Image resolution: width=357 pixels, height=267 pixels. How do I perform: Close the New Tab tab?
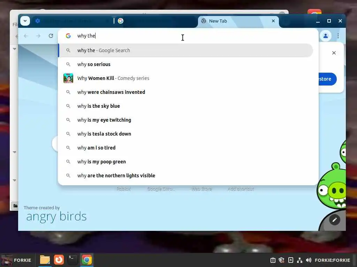click(273, 21)
